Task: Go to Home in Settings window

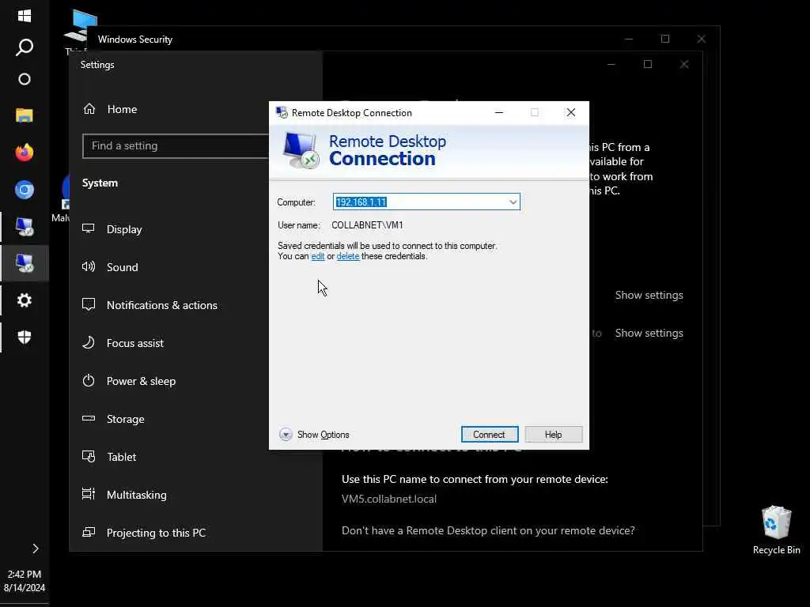Action: (122, 109)
